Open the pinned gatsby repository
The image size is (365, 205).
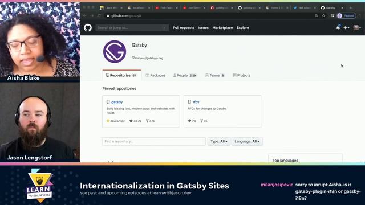[117, 102]
